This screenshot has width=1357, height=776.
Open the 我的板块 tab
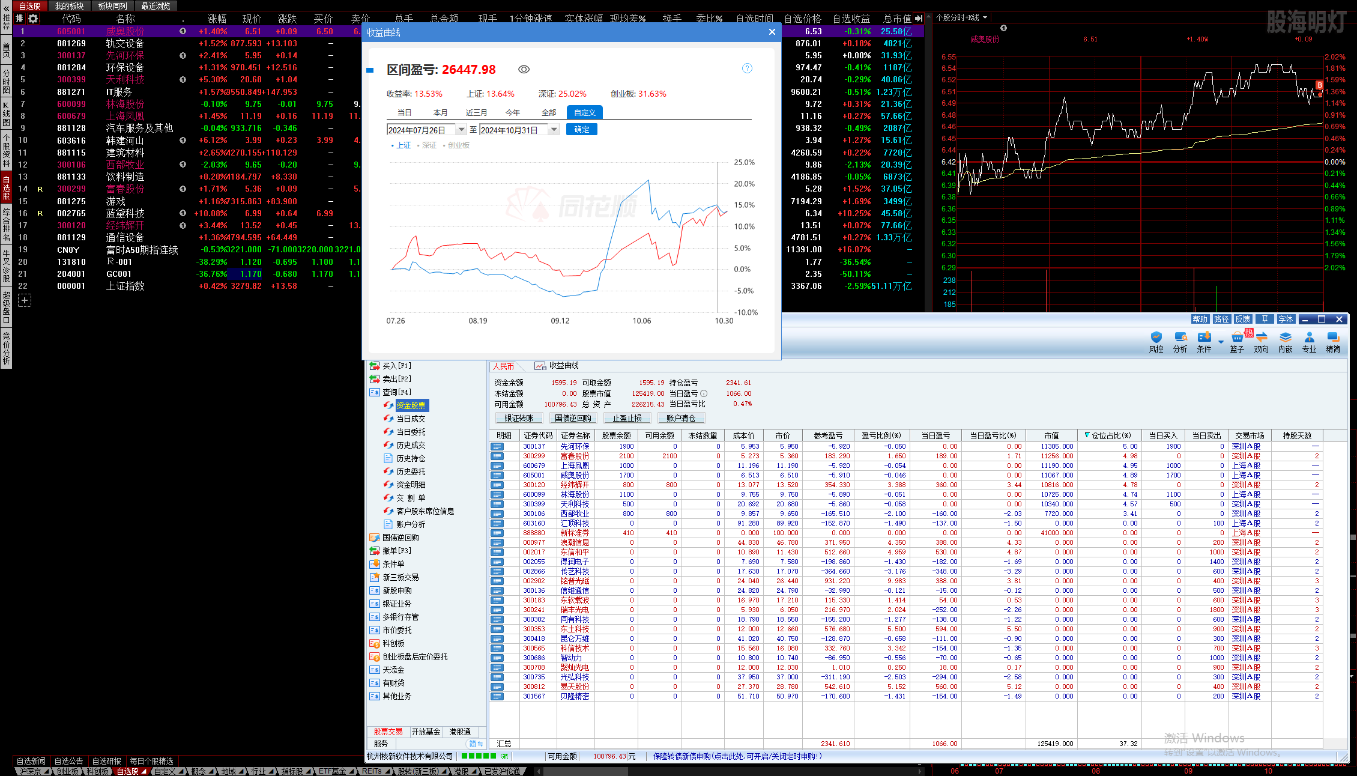point(69,6)
